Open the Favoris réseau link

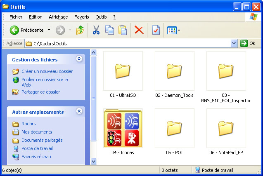(36, 157)
